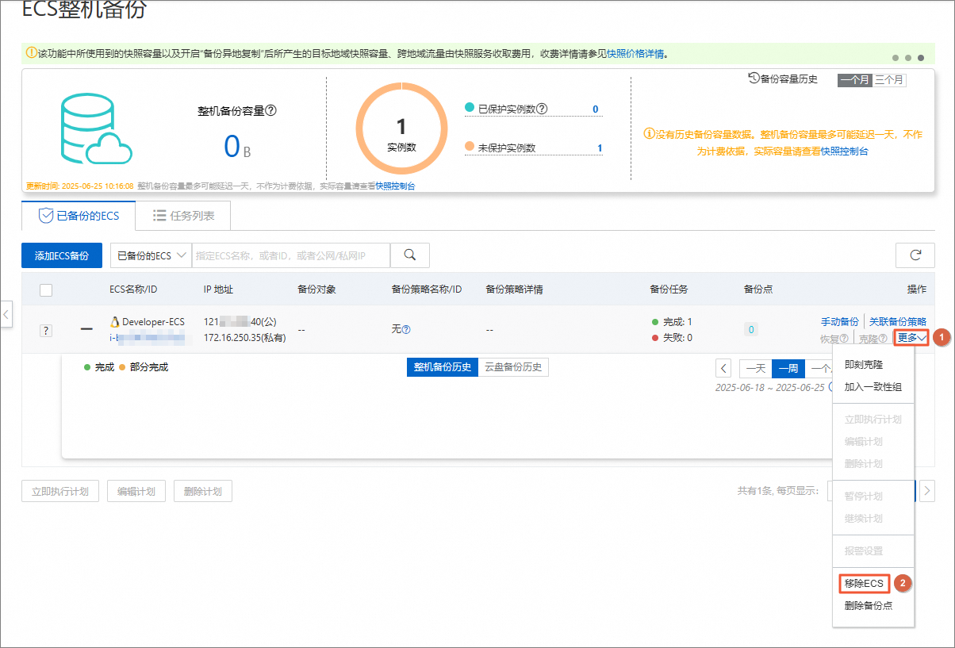Image resolution: width=955 pixels, height=648 pixels.
Task: Click help icon next to 已保护实例数
Action: (543, 109)
